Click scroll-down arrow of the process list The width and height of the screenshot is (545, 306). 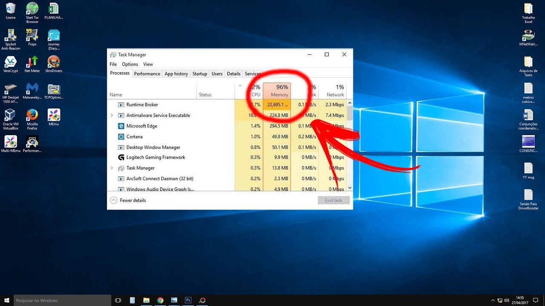(x=350, y=188)
